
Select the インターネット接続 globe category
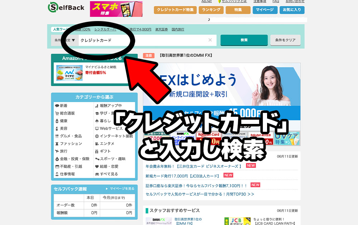pos(97,136)
